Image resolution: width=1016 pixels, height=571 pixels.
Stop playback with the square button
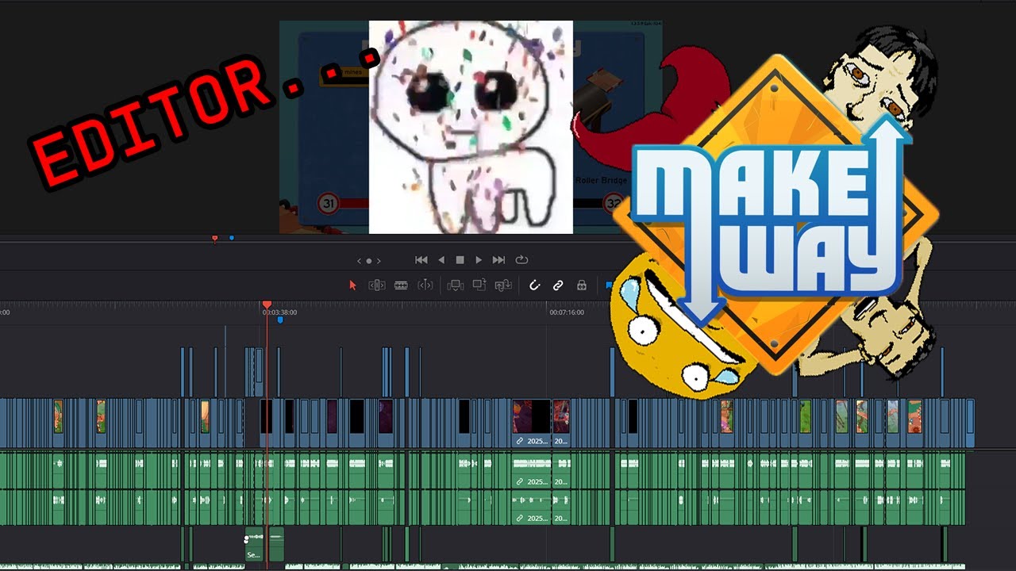point(460,260)
